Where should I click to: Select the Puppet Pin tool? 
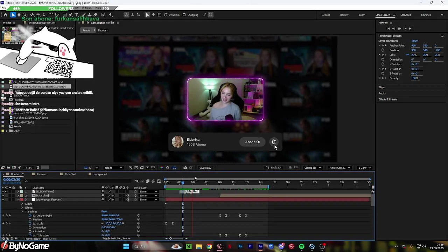coord(110,15)
